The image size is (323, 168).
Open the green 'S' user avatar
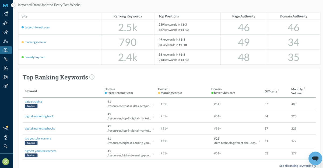click(6, 162)
